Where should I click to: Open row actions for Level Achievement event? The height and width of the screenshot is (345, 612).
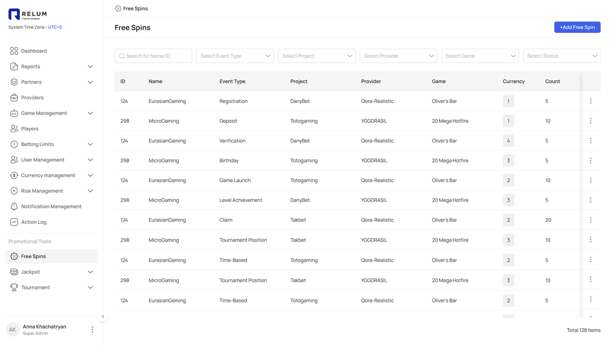(590, 200)
